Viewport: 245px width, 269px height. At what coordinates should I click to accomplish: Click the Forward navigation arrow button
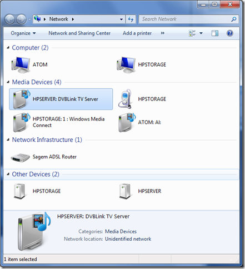[x=21, y=19]
